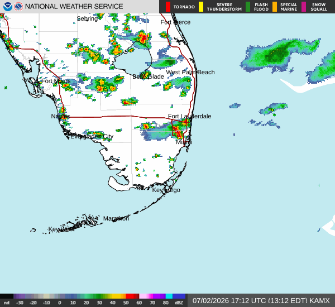Click the SEVERE THUNDERSTORM legend label
Screen dimensions: 335x307
(224, 7)
